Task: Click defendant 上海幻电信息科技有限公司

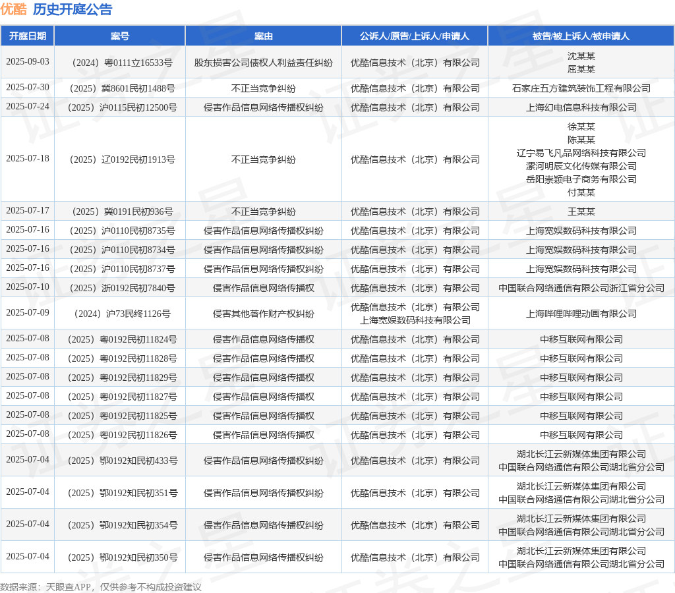Action: (x=581, y=107)
